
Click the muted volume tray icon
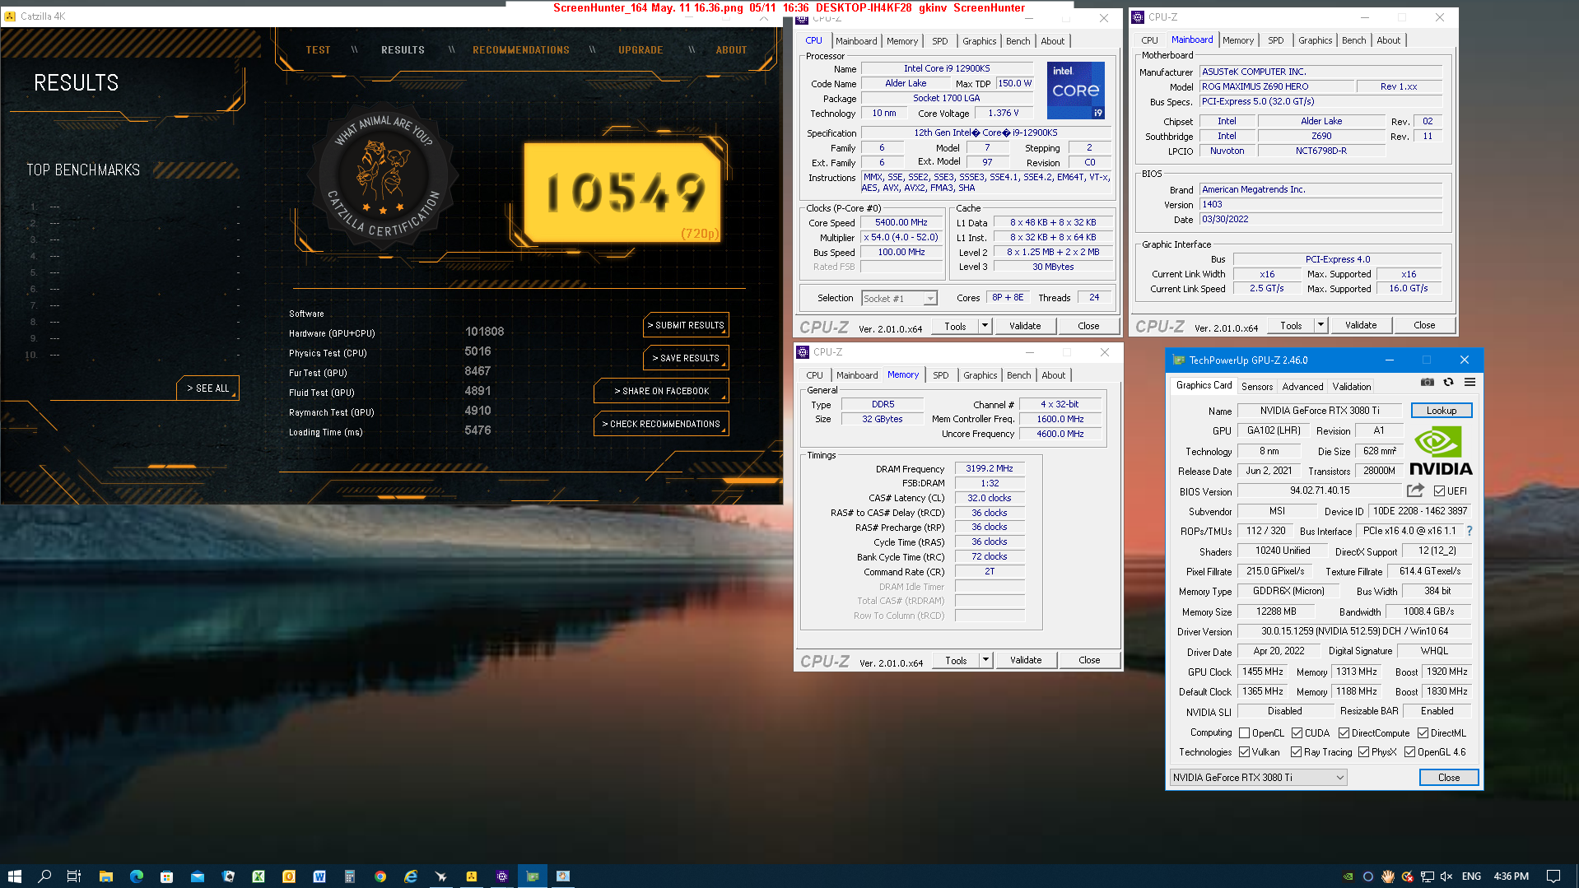click(x=1446, y=876)
